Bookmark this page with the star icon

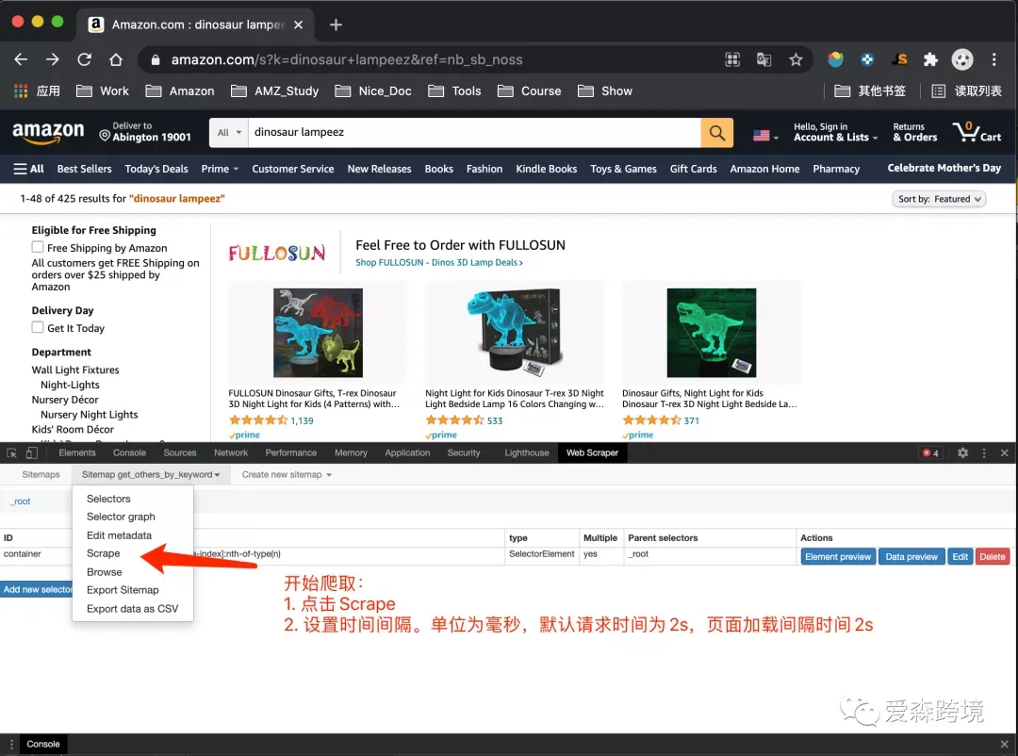click(796, 59)
